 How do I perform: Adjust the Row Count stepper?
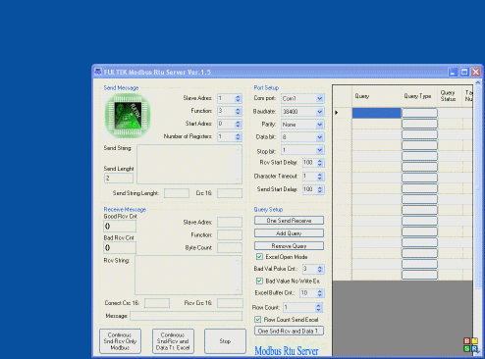click(x=318, y=307)
